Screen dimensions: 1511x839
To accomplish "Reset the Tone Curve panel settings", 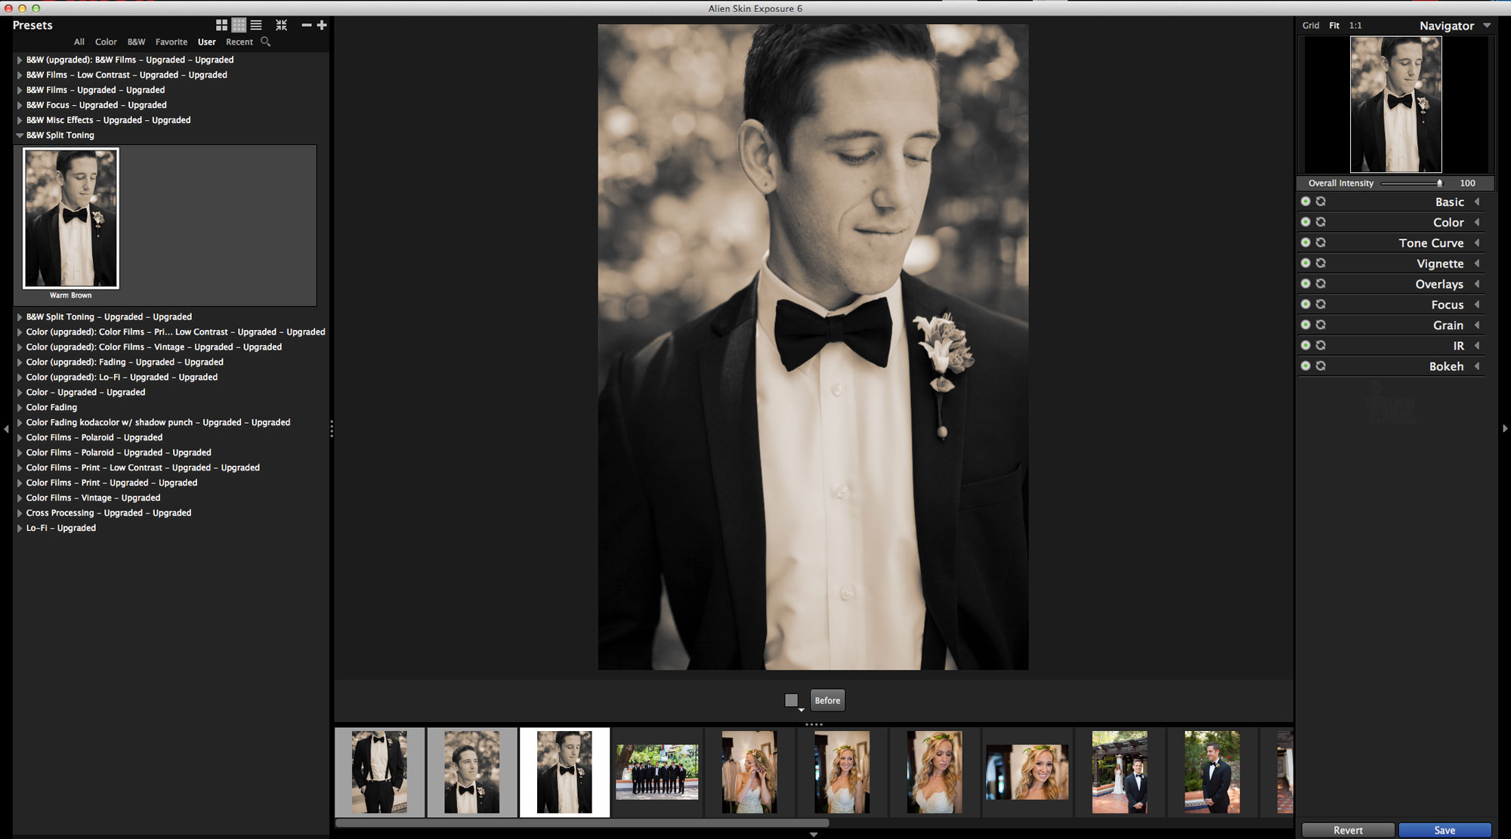I will pos(1321,242).
